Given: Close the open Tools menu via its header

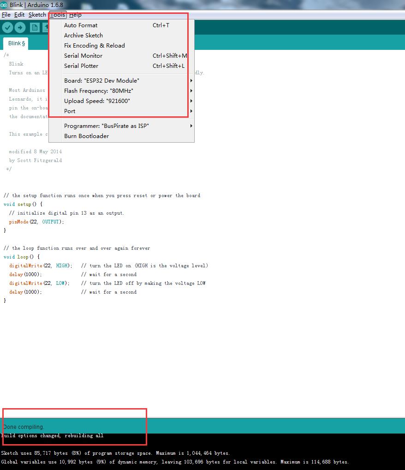Looking at the screenshot, I should point(58,15).
